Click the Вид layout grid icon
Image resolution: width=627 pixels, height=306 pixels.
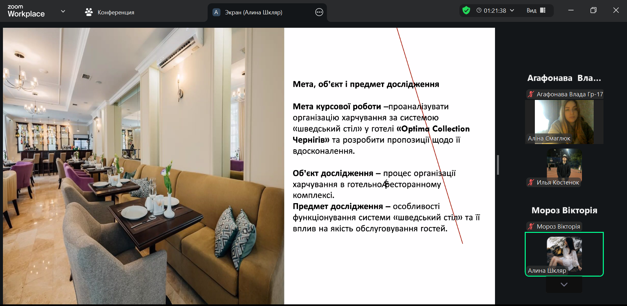click(x=543, y=10)
